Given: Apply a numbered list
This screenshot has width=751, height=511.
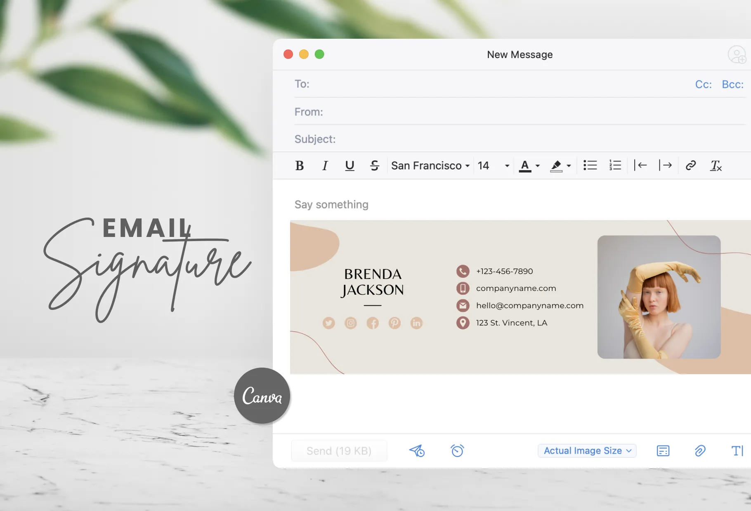Looking at the screenshot, I should click(614, 165).
